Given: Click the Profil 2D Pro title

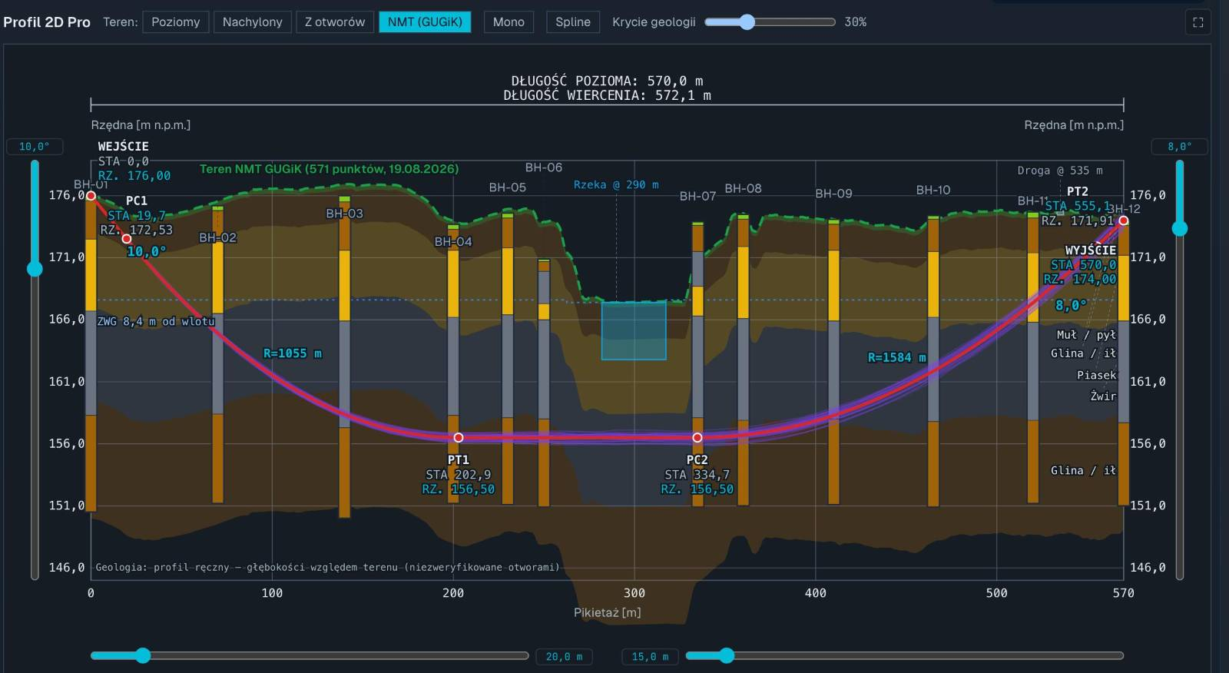Looking at the screenshot, I should point(47,22).
